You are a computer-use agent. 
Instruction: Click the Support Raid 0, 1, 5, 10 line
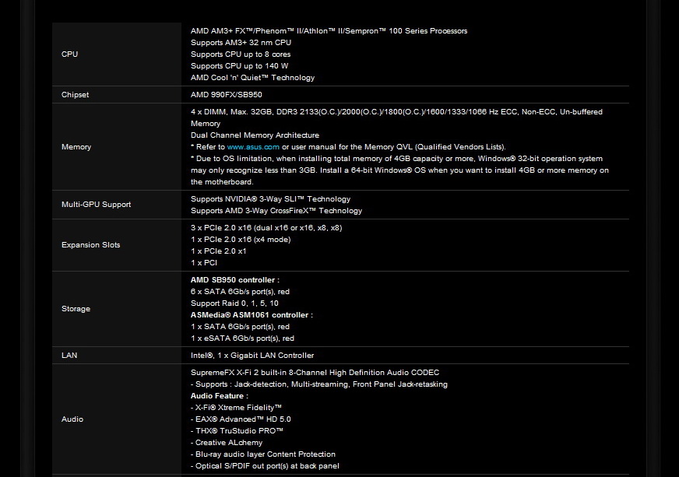234,303
